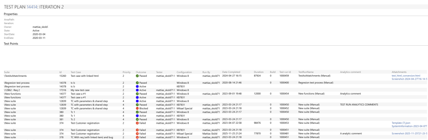Viewport: 428px width, 140px height.
Task: Click the TestRunName column header
Action: [x=306, y=72]
